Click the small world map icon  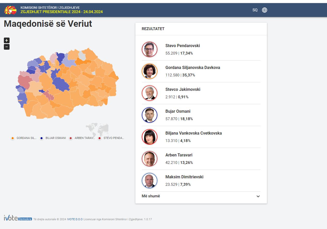point(97,129)
